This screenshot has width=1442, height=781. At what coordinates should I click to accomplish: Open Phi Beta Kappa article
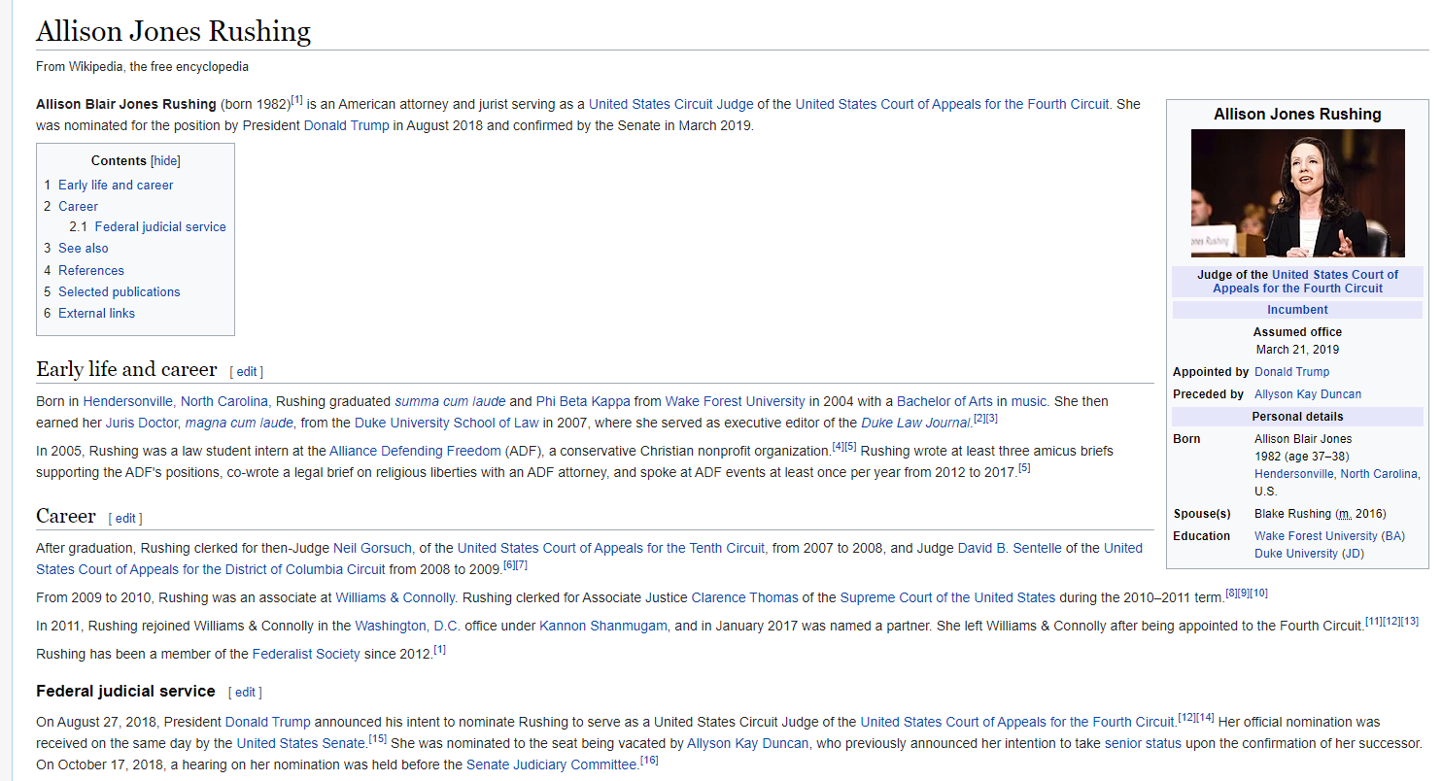click(583, 401)
